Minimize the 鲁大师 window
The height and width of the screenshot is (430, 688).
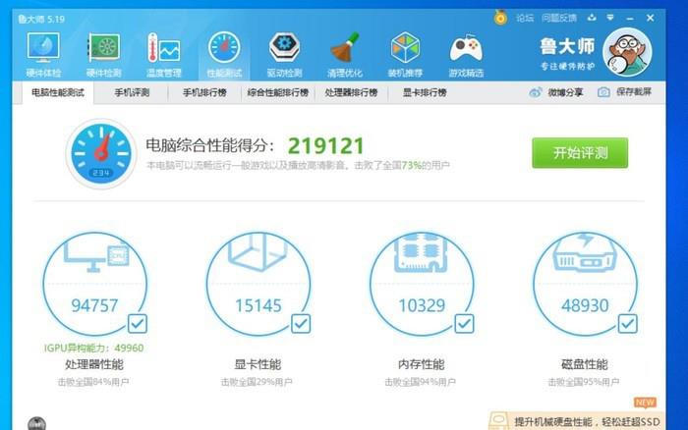pos(630,19)
